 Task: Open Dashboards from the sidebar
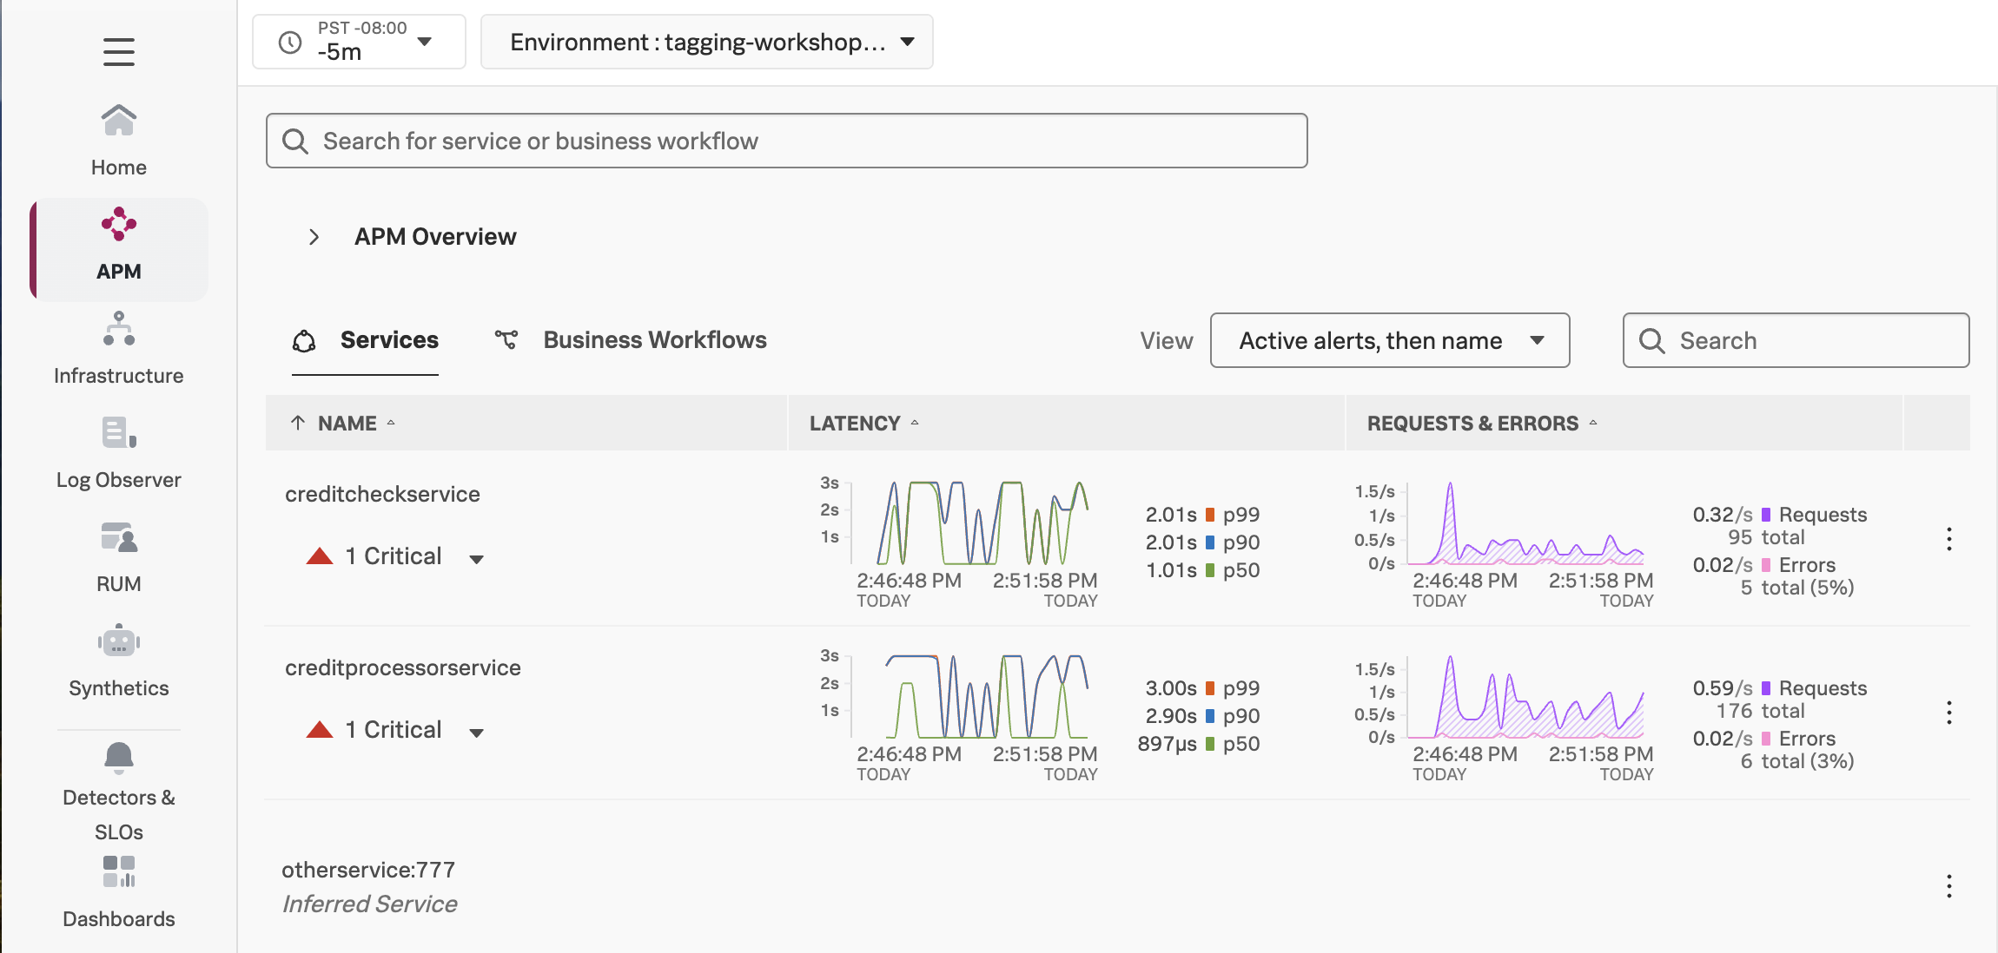(x=119, y=892)
